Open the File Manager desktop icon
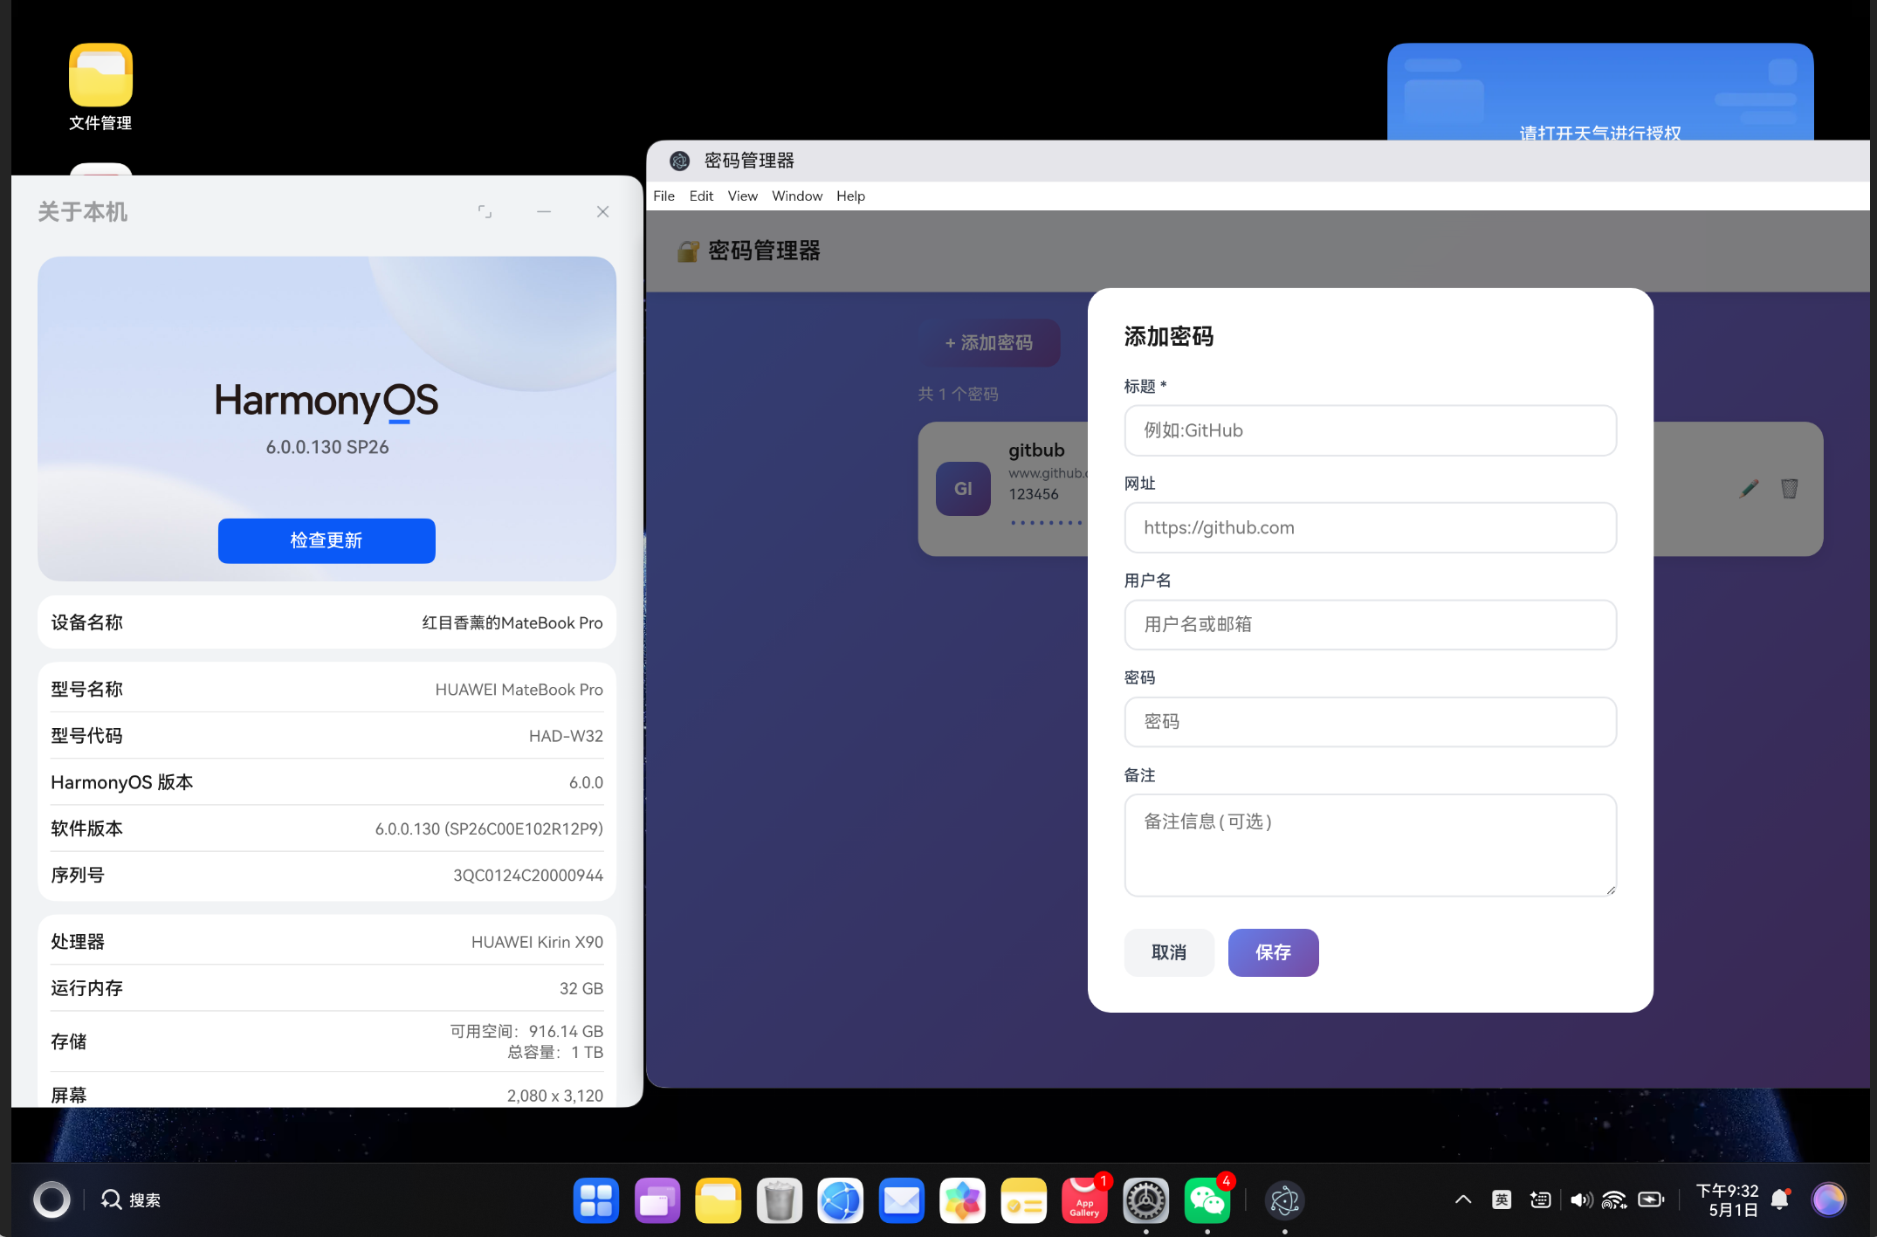The image size is (1877, 1237). click(100, 87)
